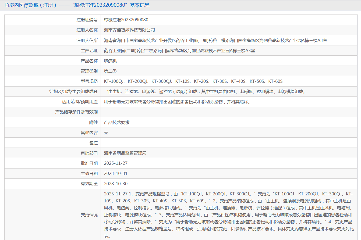The image size is (361, 240).
Task: Click the 其他内容 value 无
Action: (106, 132)
